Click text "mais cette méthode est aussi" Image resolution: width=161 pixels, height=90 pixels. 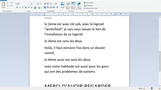[x=66, y=66]
